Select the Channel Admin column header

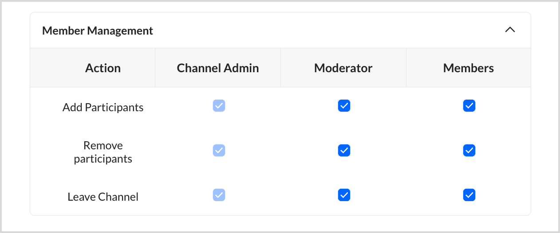[217, 68]
